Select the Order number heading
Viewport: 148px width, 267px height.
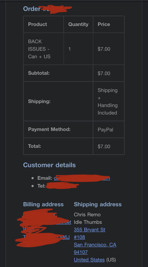[47, 9]
